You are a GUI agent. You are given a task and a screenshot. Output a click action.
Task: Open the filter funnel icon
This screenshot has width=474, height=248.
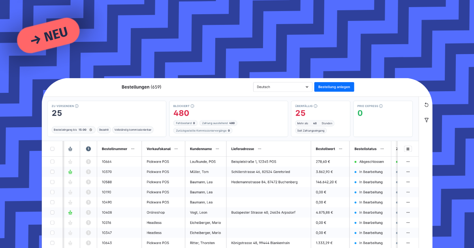pyautogui.click(x=426, y=120)
